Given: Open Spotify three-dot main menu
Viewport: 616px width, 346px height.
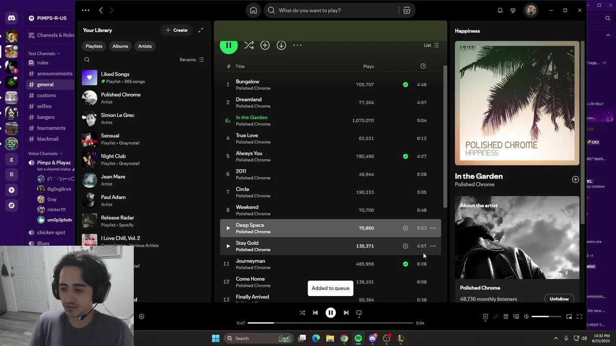Looking at the screenshot, I should coord(86,10).
